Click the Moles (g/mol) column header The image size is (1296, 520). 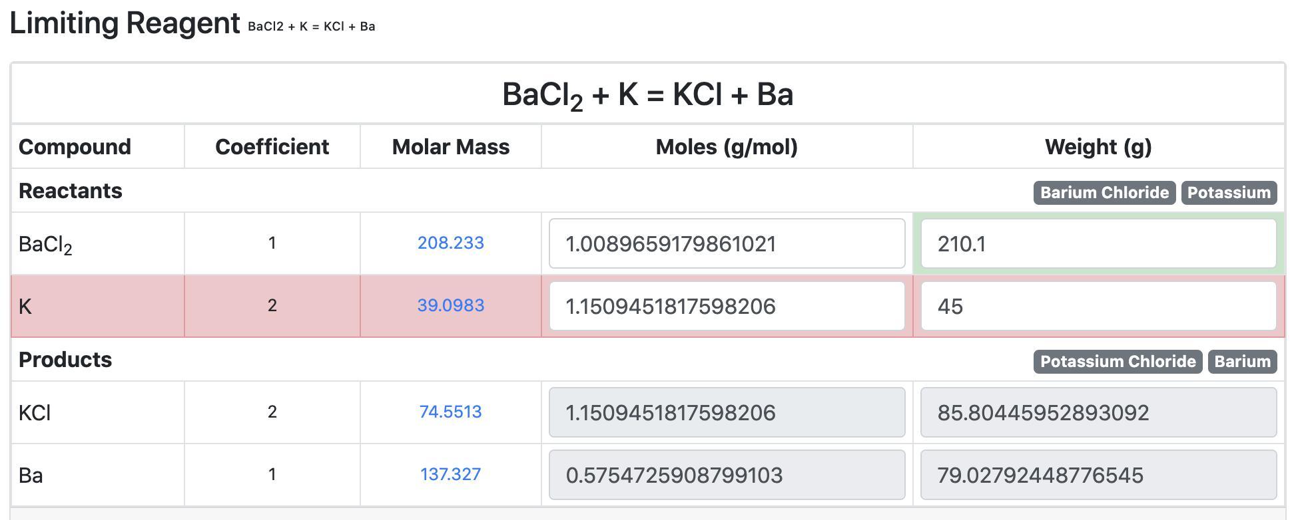(x=727, y=147)
